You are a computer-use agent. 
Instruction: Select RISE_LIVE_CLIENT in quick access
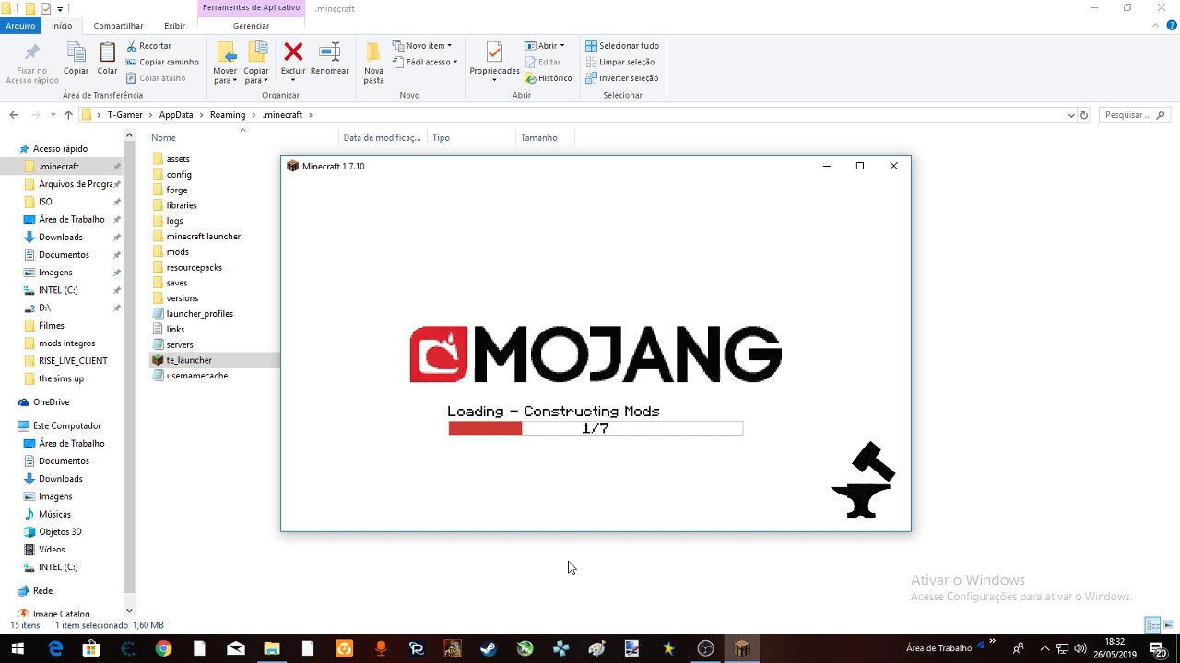[73, 361]
